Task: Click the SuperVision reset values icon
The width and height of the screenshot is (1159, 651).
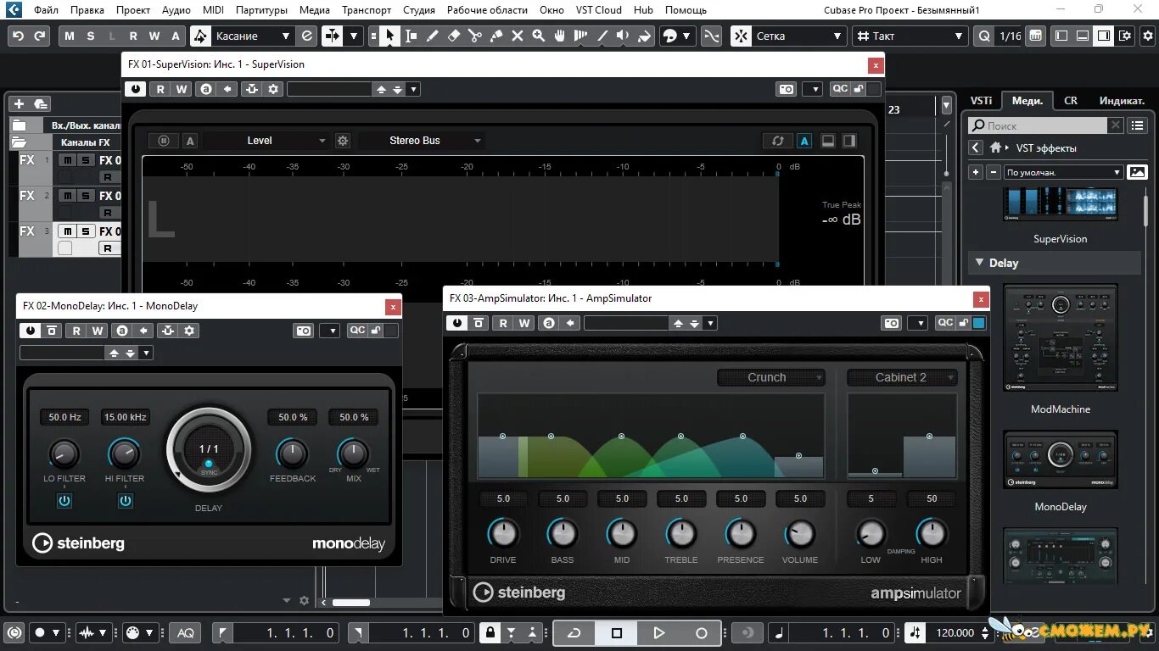Action: [x=777, y=141]
